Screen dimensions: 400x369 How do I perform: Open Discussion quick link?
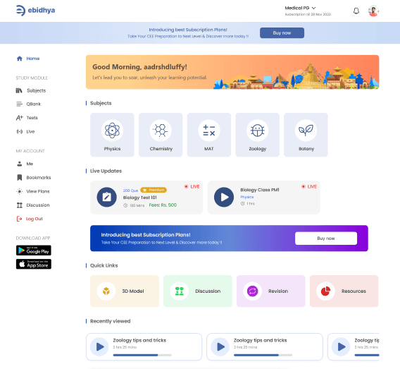pos(198,291)
